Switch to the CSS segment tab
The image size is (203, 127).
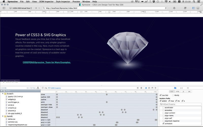pos(172,91)
